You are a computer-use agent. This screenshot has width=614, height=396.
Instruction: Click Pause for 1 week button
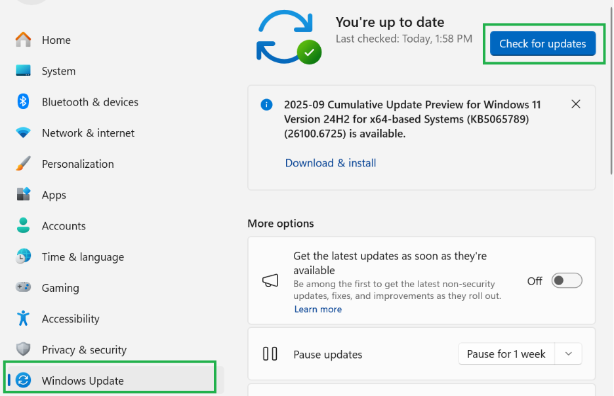(506, 354)
